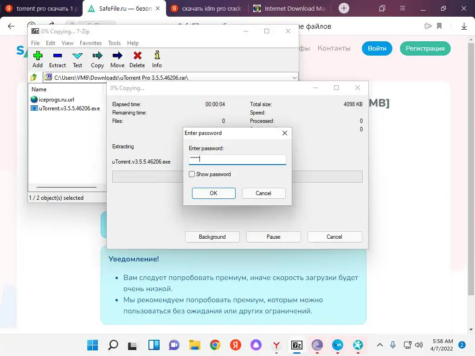Open the Контакты link on SafeFile

tap(334, 48)
